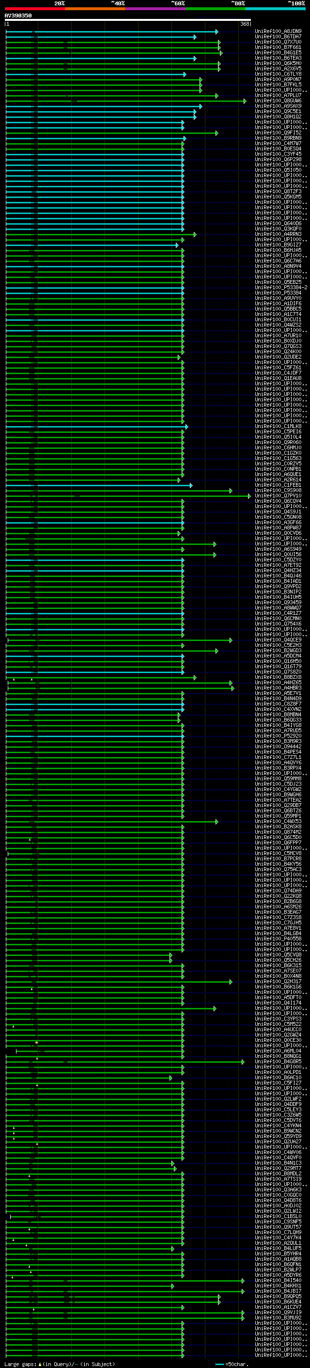This screenshot has width=310, height=1368.
Task: Click label UniRef100_C0RZV5
Action: click(x=278, y=463)
